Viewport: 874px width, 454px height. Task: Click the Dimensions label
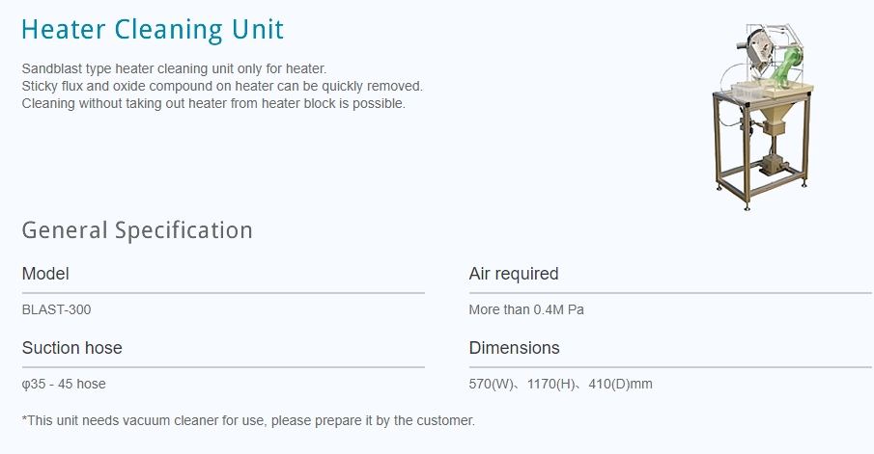[514, 348]
